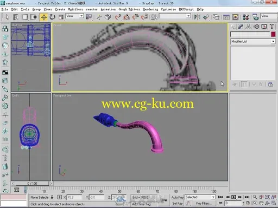Toggle Angle Snap
The image size is (278, 208).
[127, 17]
